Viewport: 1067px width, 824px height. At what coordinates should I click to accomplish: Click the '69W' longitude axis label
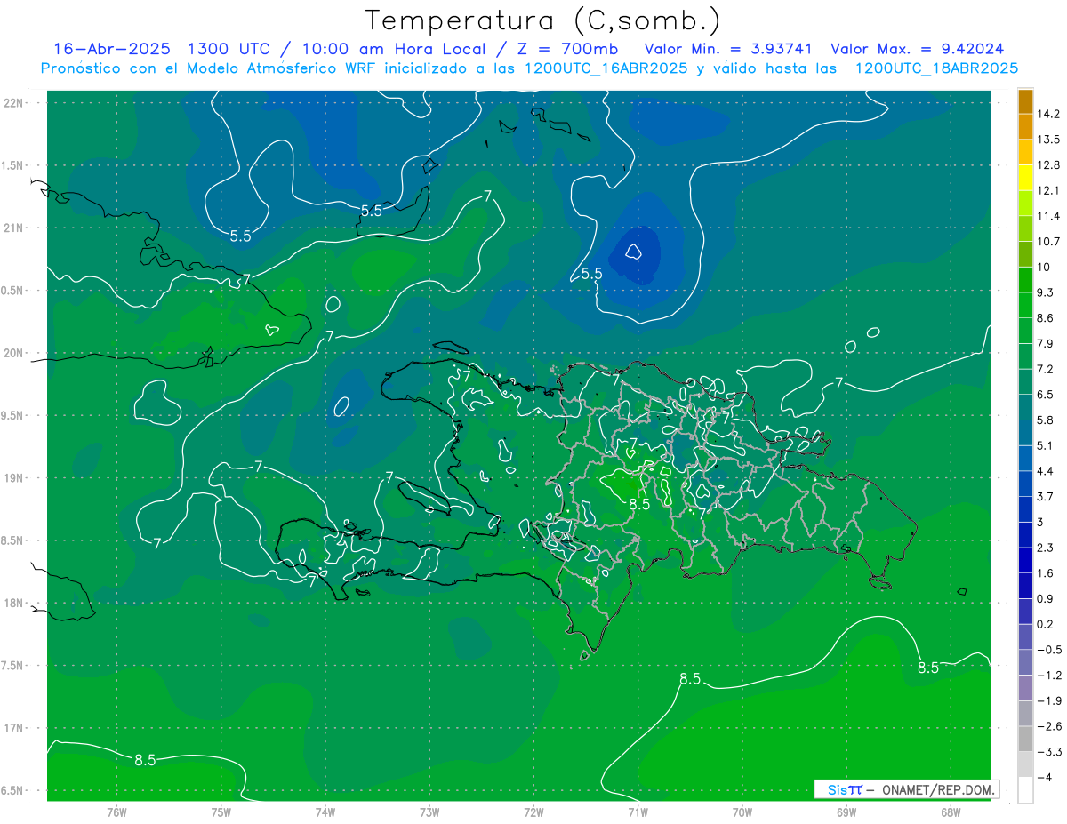point(846,812)
